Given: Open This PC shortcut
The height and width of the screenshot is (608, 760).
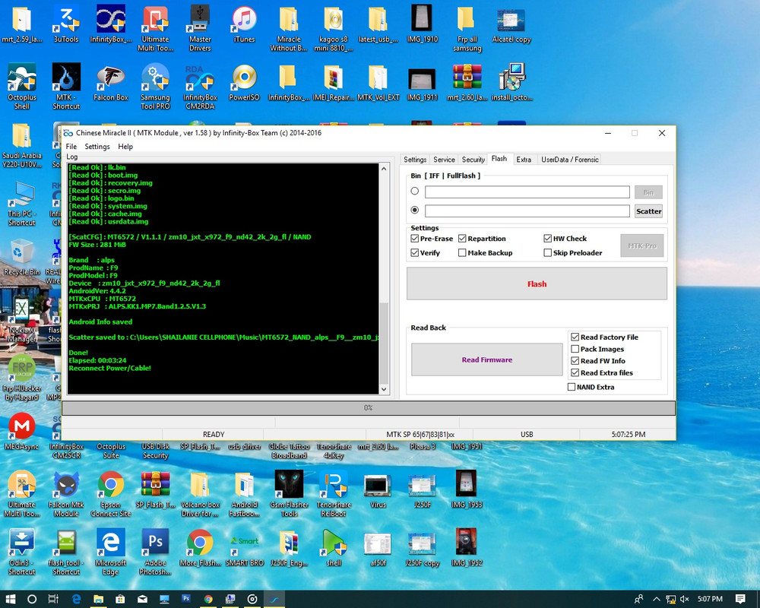Looking at the screenshot, I should 22,203.
